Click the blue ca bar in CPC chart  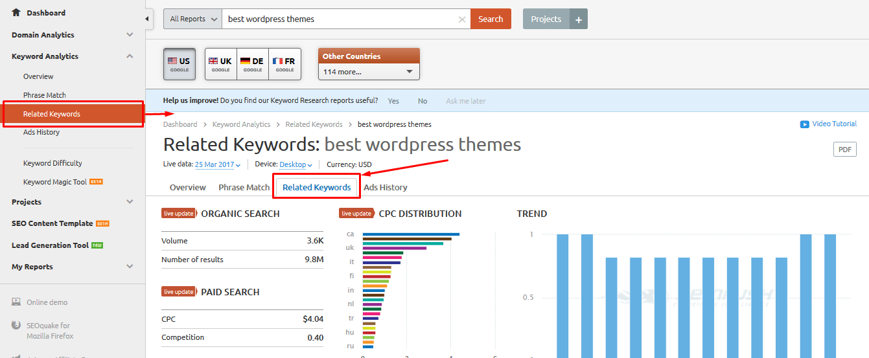[411, 234]
